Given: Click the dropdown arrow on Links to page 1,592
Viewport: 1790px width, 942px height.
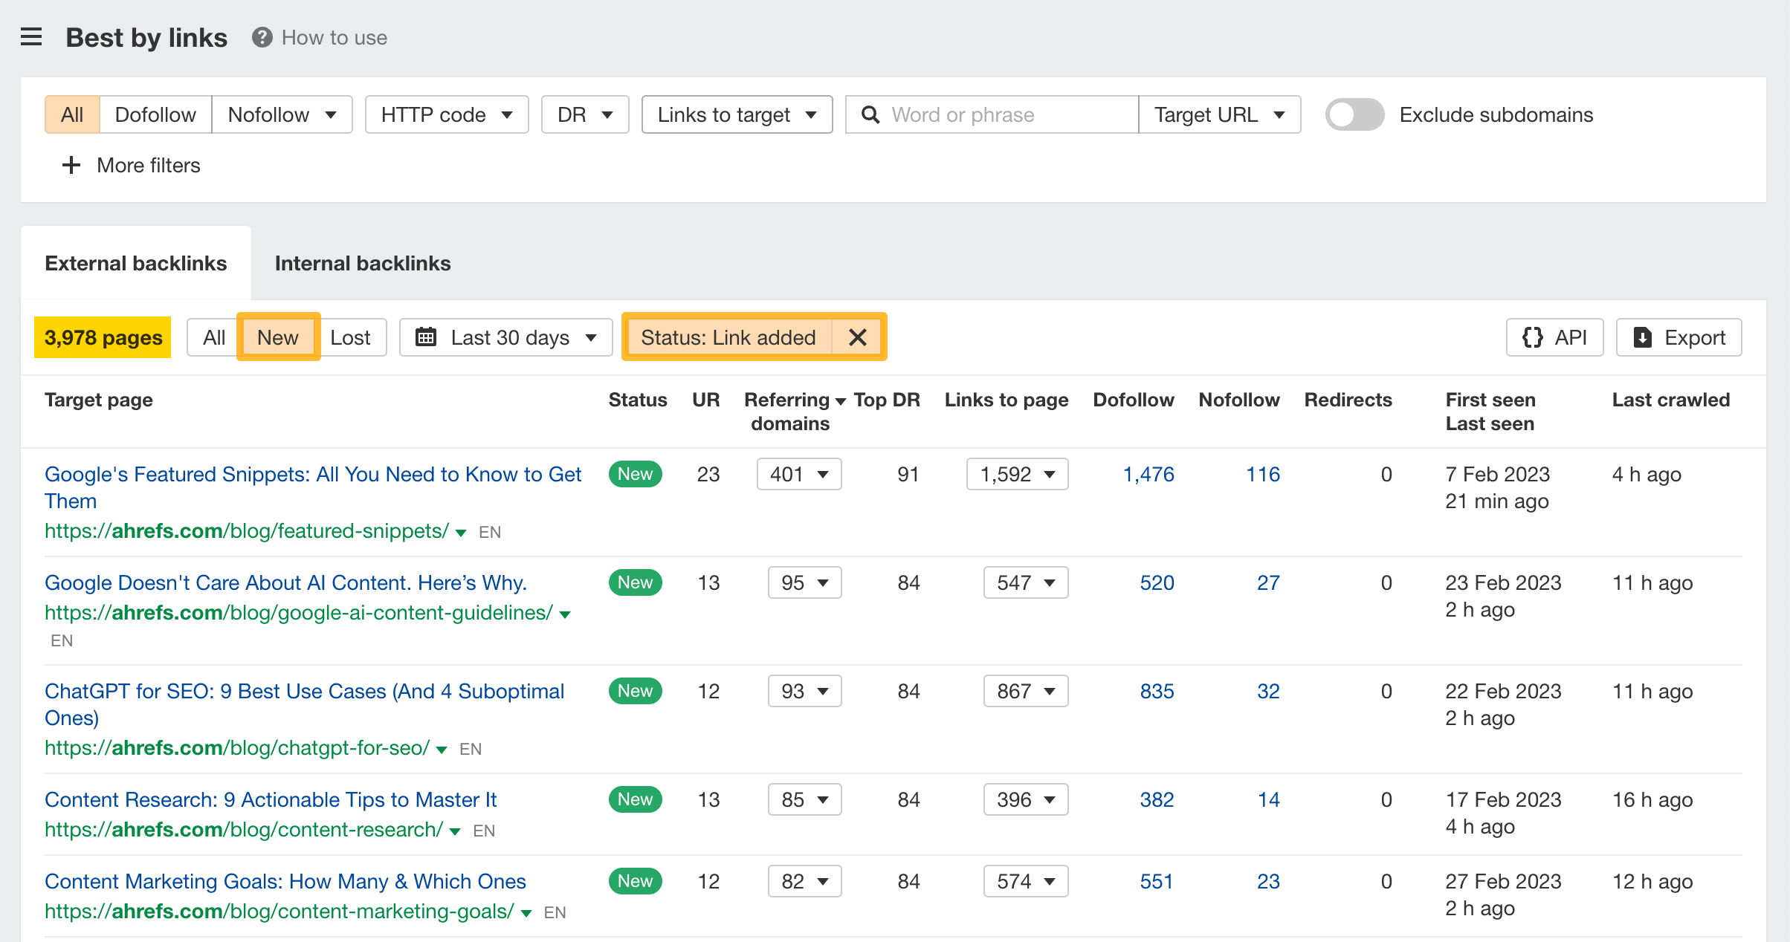Looking at the screenshot, I should pyautogui.click(x=1050, y=475).
